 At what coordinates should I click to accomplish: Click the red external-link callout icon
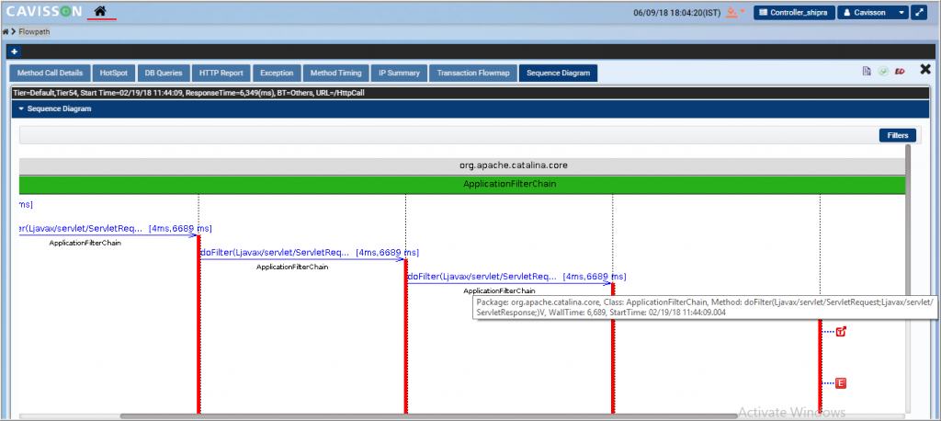coord(841,332)
